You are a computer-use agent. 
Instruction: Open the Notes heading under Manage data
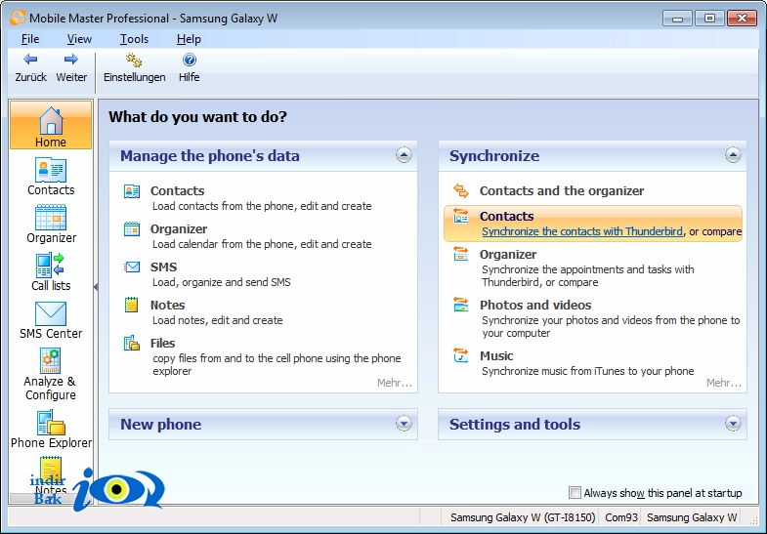167,306
